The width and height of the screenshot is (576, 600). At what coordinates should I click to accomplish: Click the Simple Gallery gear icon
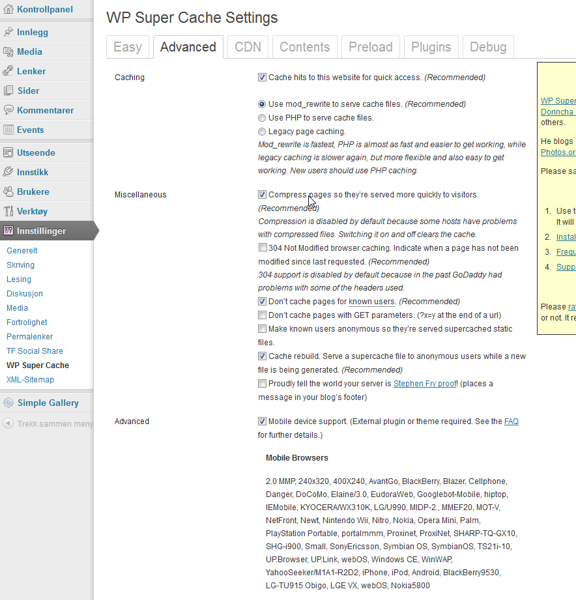[x=8, y=403]
